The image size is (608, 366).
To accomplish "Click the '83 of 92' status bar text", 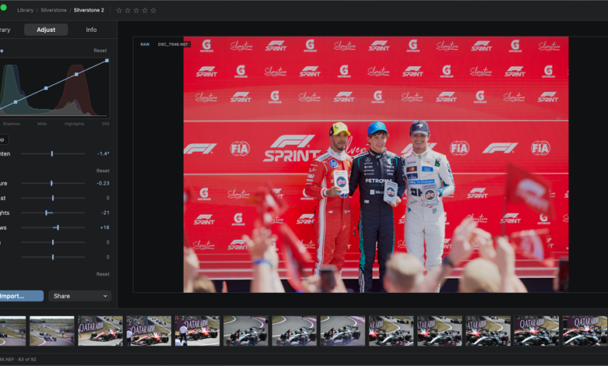I will pos(27,360).
